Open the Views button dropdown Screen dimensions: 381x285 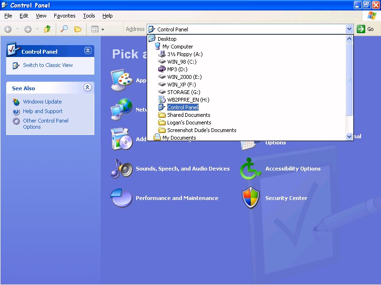tap(97, 29)
